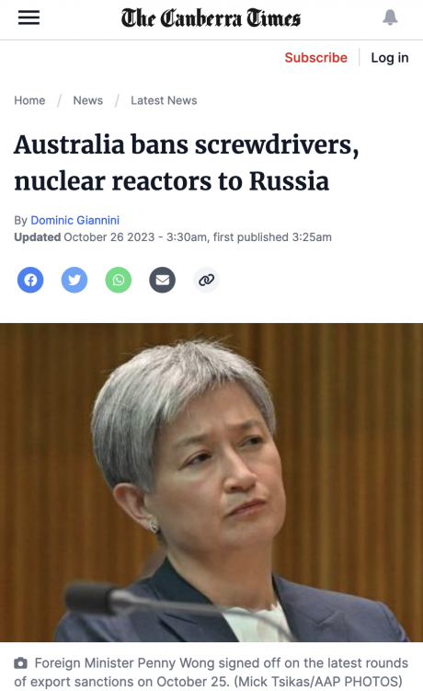Open Latest News breadcrumb
Image resolution: width=423 pixels, height=691 pixels.
coord(164,100)
